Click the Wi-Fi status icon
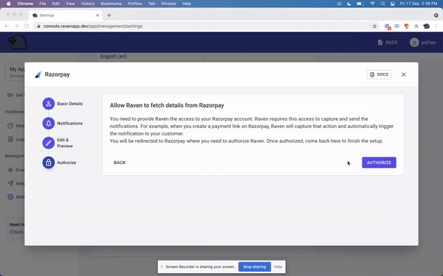The height and width of the screenshot is (276, 443). point(372,4)
